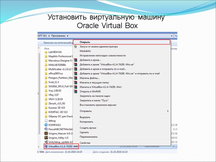Click the Unigine_Heaven-4.0 installer icon
216x162 pixels.
point(46,133)
